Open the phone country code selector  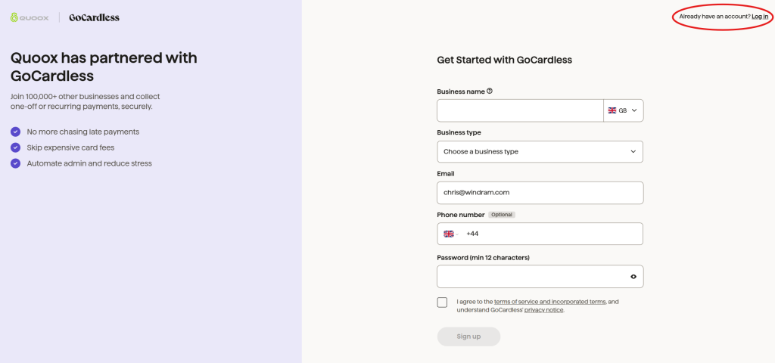point(452,234)
